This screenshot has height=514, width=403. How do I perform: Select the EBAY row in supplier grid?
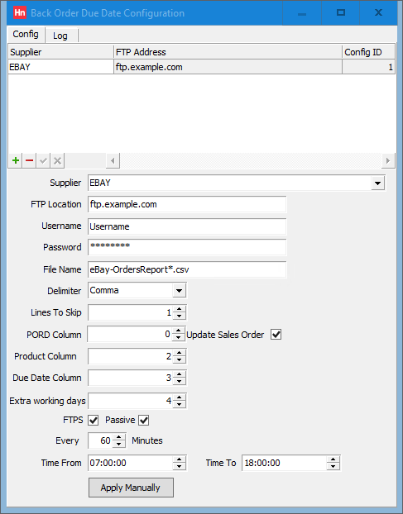(201, 67)
